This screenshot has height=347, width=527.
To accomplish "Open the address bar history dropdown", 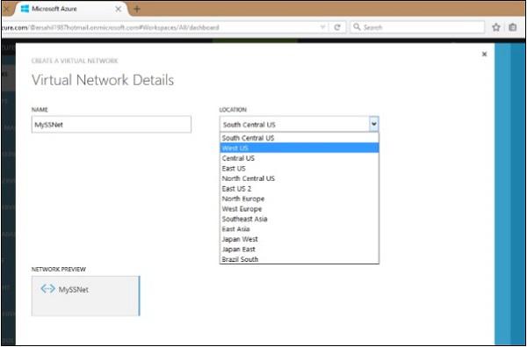I will [x=322, y=27].
